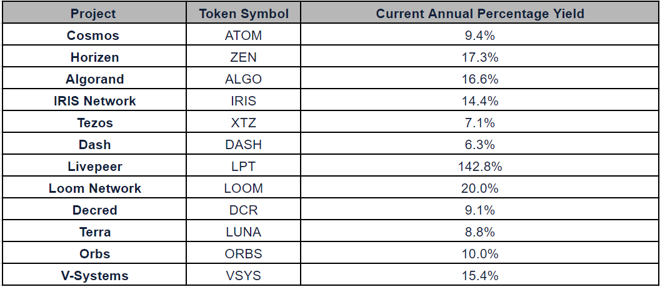Select the V-Systems 15.4% yield value

[479, 276]
